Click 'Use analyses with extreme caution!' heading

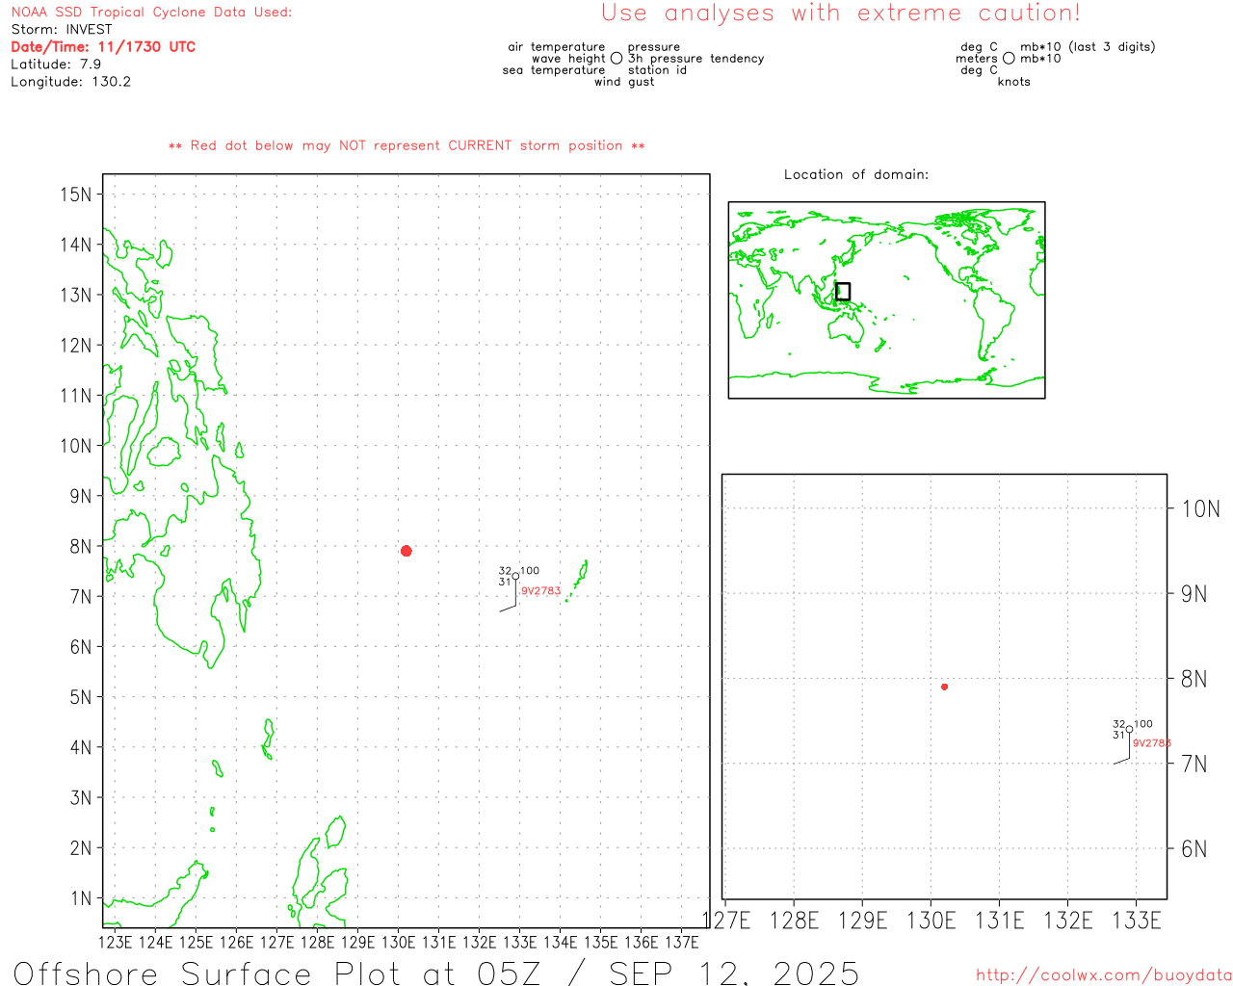841,13
